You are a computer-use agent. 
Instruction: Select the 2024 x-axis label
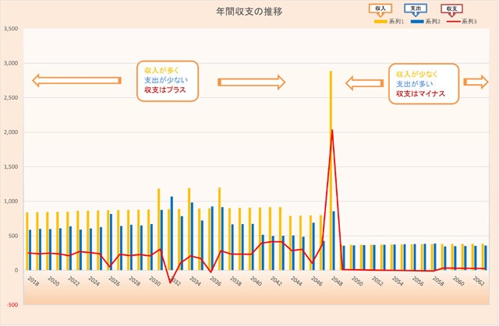(94, 281)
